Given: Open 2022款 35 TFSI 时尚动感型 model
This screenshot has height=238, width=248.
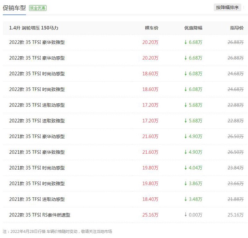Looking at the screenshot, I should click(x=37, y=74).
